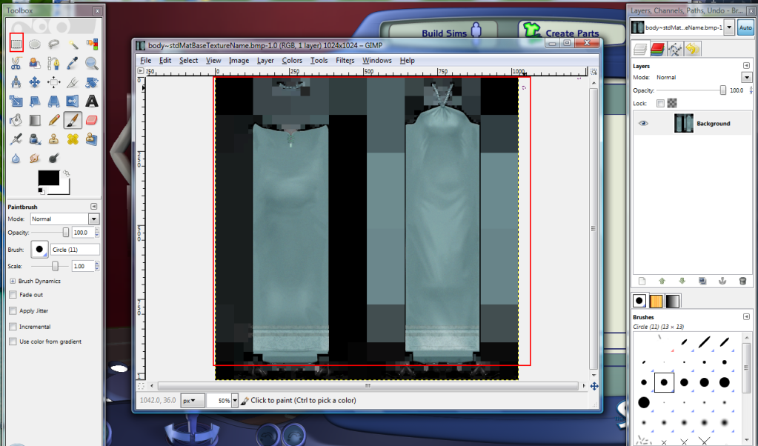Select the Paths tool in the toolbox

pos(53,63)
